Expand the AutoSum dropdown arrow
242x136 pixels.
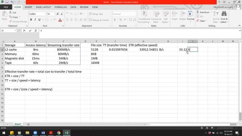211,12
